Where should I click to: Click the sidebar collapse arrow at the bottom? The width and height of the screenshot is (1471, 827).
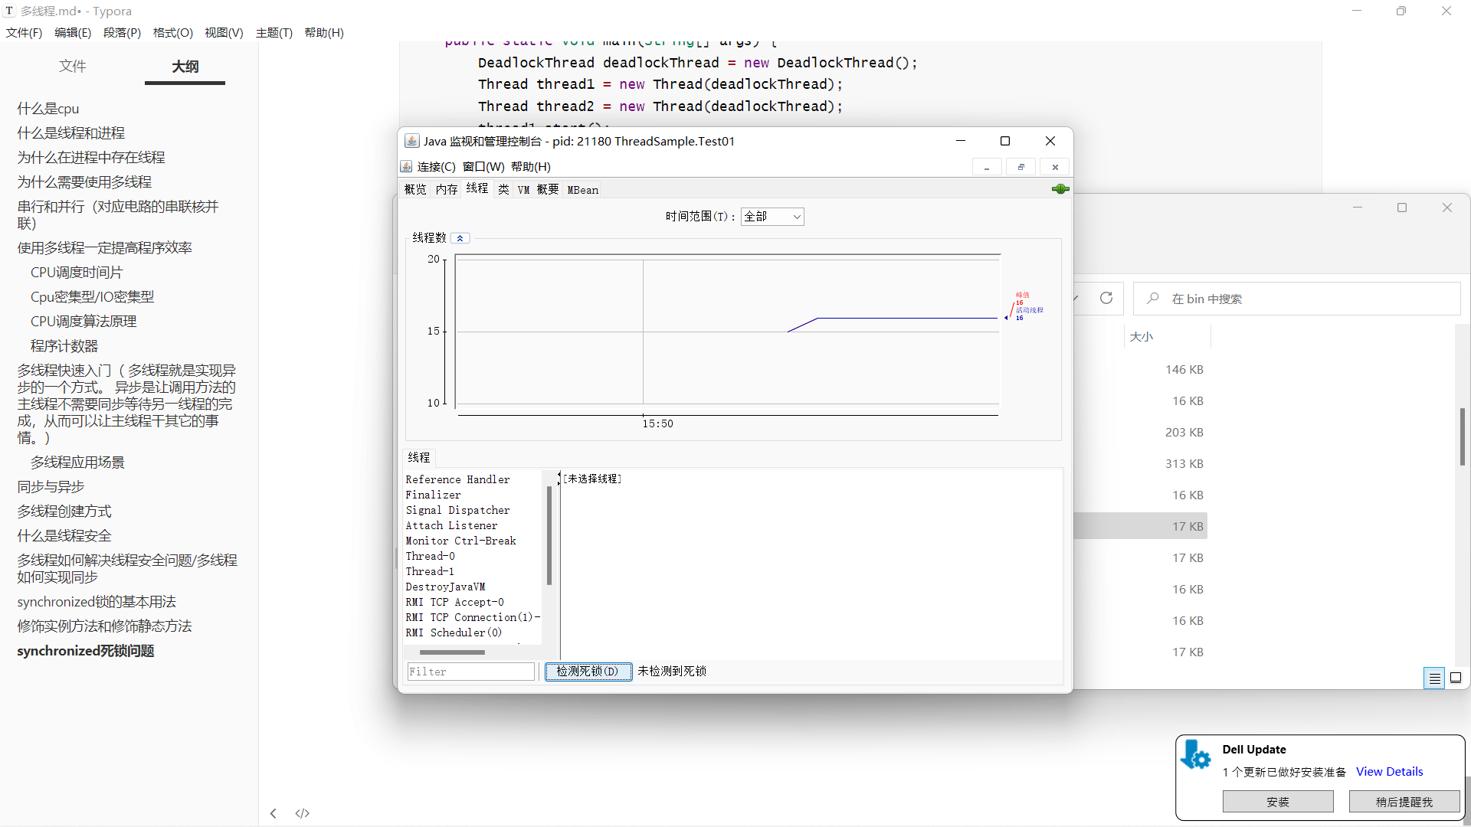(x=274, y=813)
